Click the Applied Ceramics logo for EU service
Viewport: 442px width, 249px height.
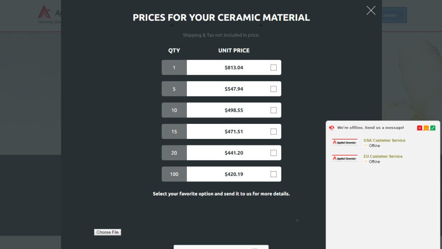344,158
